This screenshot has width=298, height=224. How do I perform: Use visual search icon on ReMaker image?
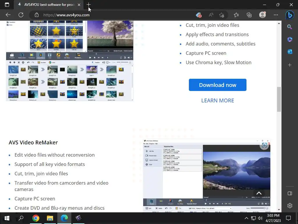(264, 145)
